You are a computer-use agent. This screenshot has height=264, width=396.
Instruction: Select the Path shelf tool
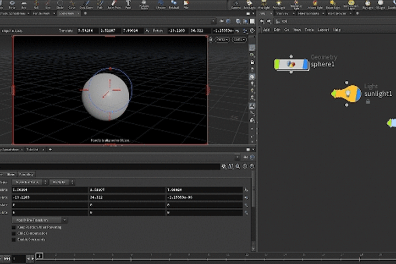pyautogui.click(x=100, y=4)
